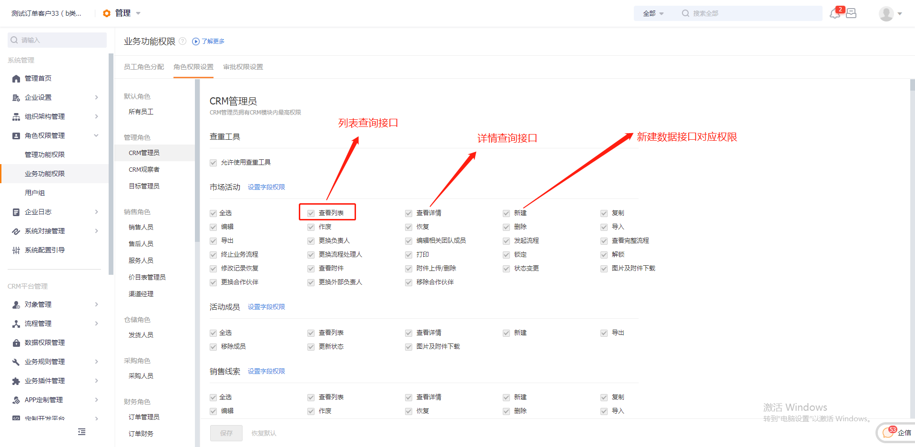Click the user avatar icon
Screen dimensions: 915x447
pyautogui.click(x=886, y=14)
